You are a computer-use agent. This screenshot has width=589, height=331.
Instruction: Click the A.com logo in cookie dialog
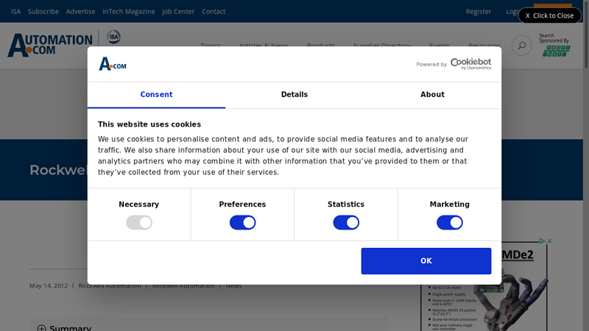113,64
